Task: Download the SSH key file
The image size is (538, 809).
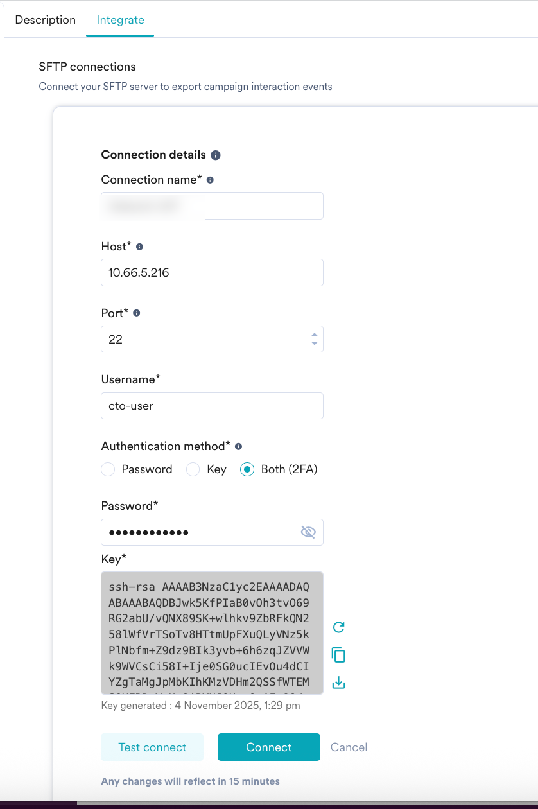Action: (x=338, y=683)
